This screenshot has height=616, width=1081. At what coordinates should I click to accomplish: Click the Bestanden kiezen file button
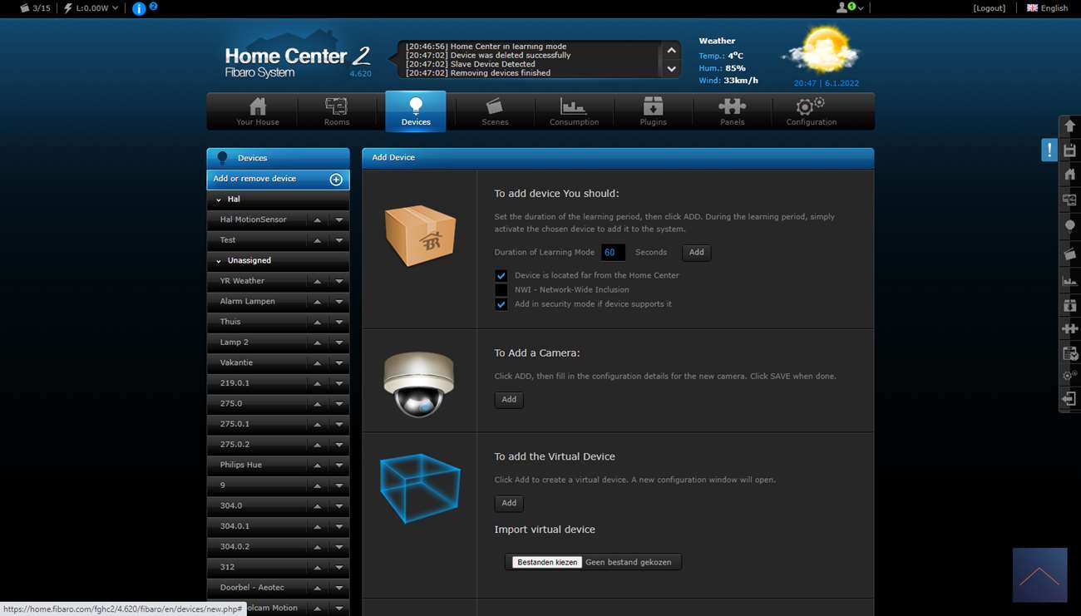547,563
